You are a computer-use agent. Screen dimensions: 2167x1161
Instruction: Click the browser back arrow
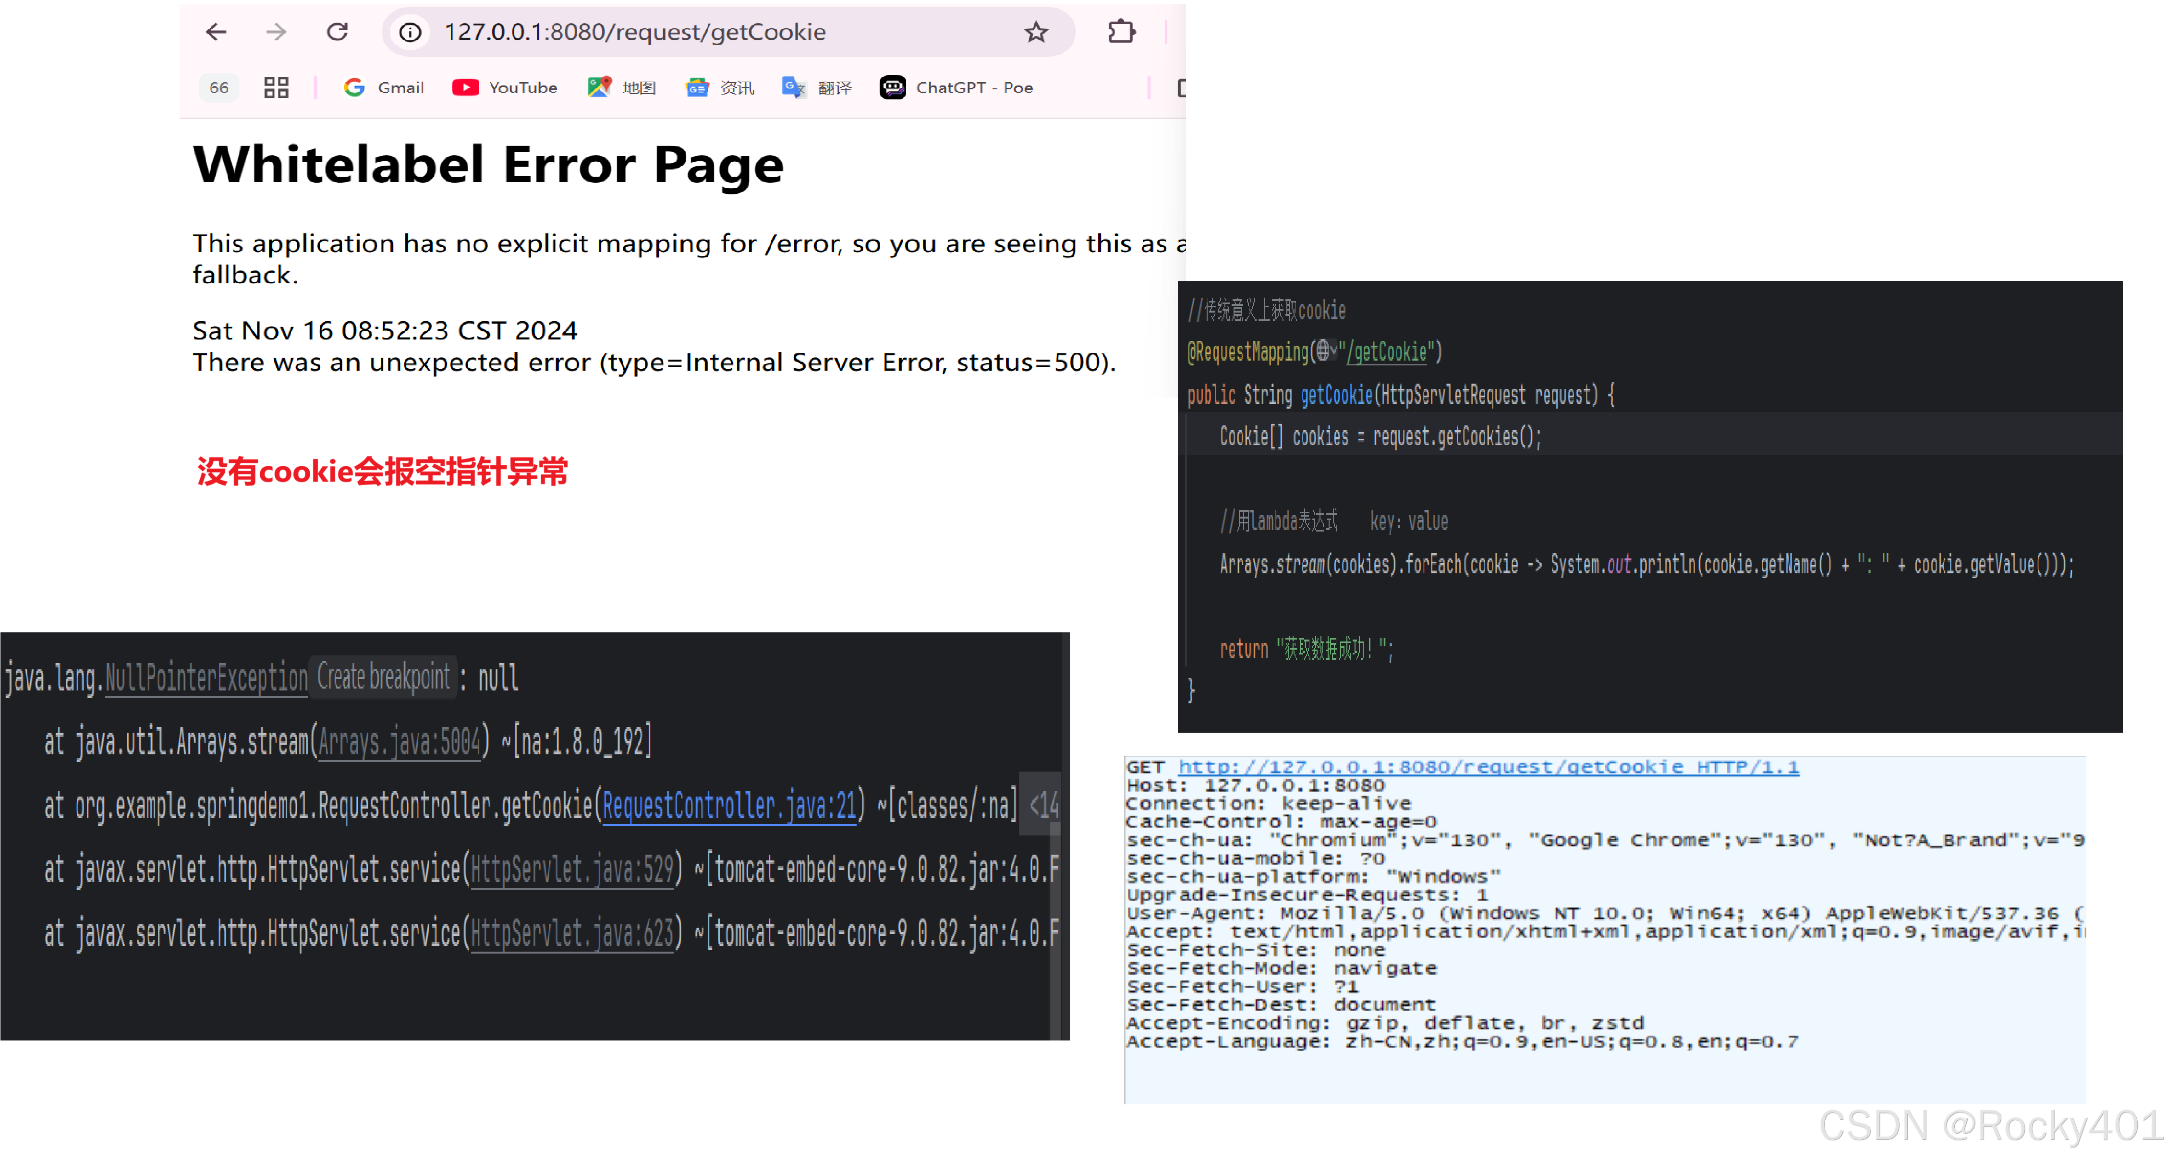(x=216, y=32)
